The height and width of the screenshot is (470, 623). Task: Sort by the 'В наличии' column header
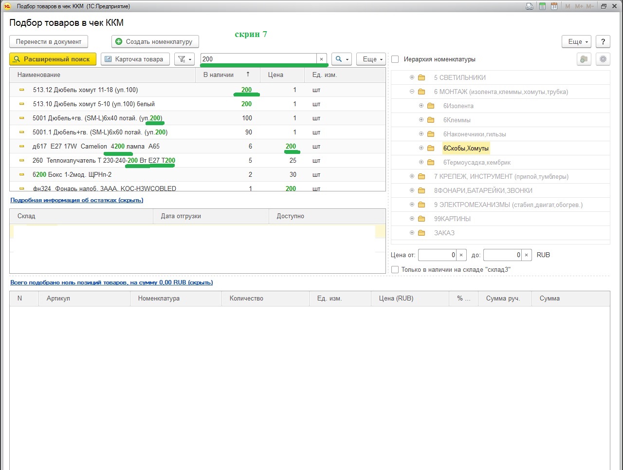219,75
